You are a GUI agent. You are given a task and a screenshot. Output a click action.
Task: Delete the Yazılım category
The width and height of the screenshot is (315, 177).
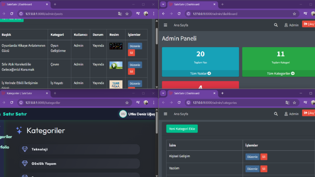[x=264, y=169]
